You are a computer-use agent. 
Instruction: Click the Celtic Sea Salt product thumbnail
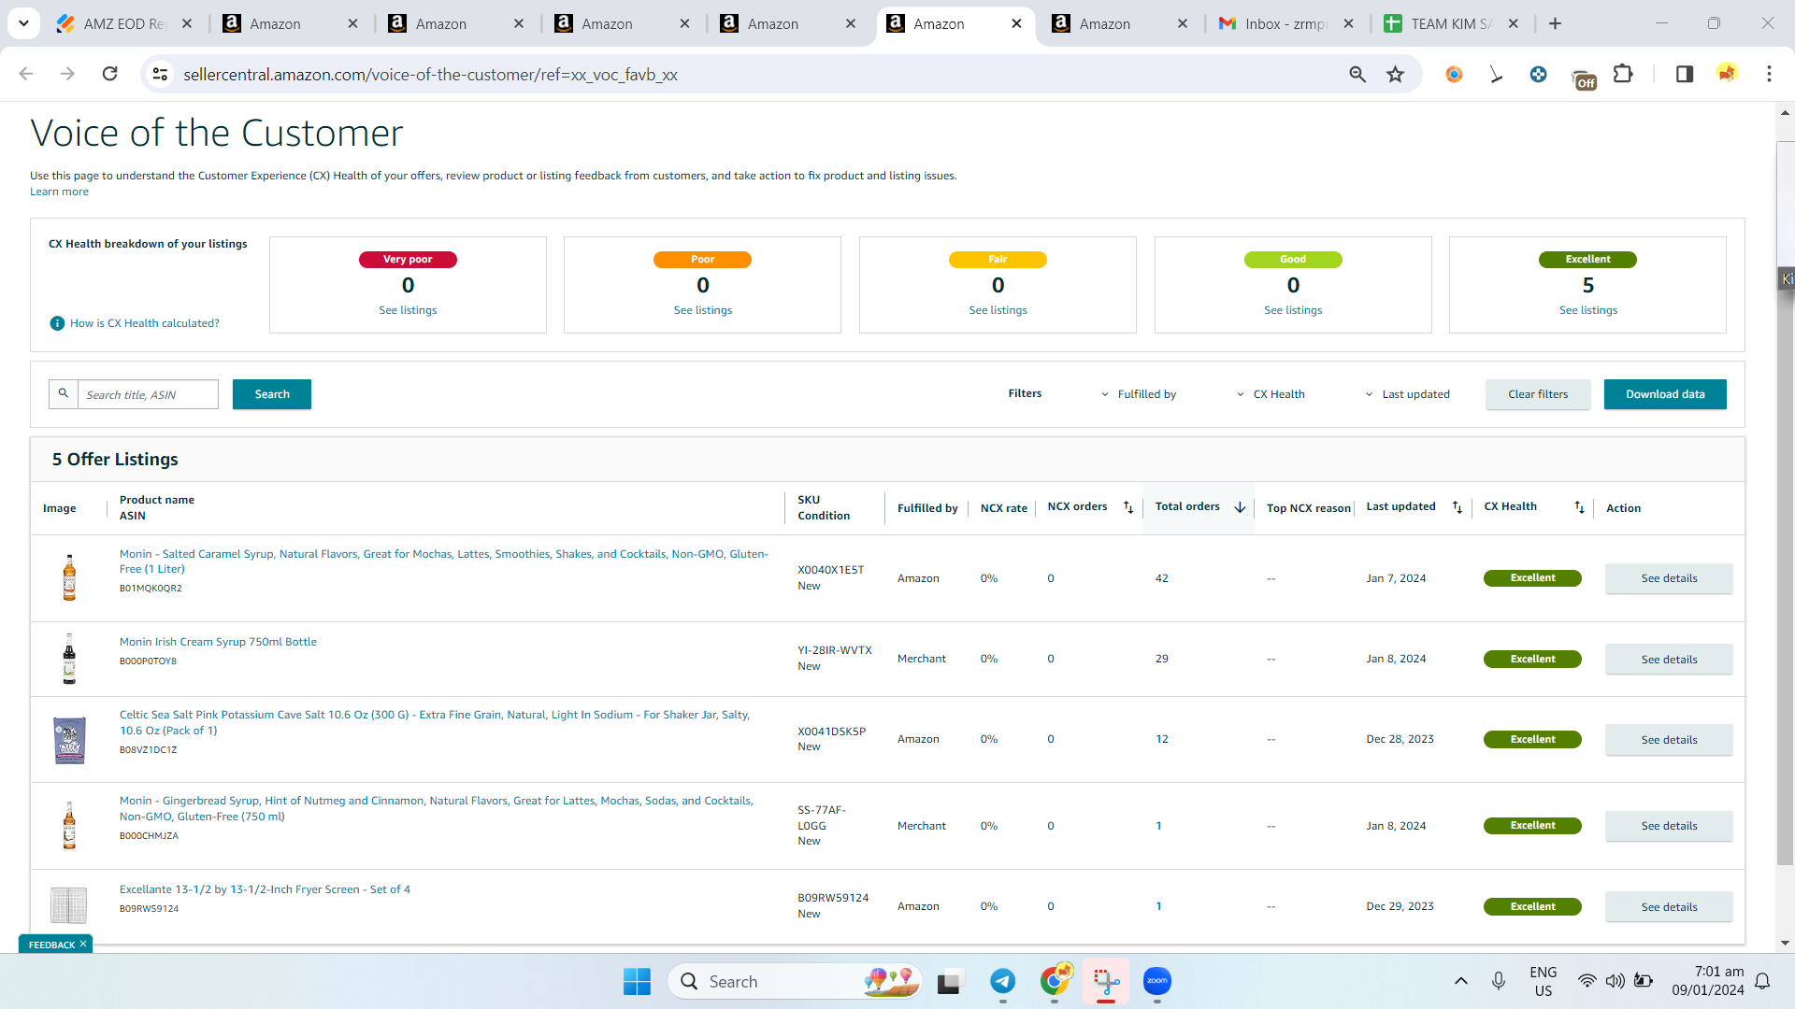[69, 740]
